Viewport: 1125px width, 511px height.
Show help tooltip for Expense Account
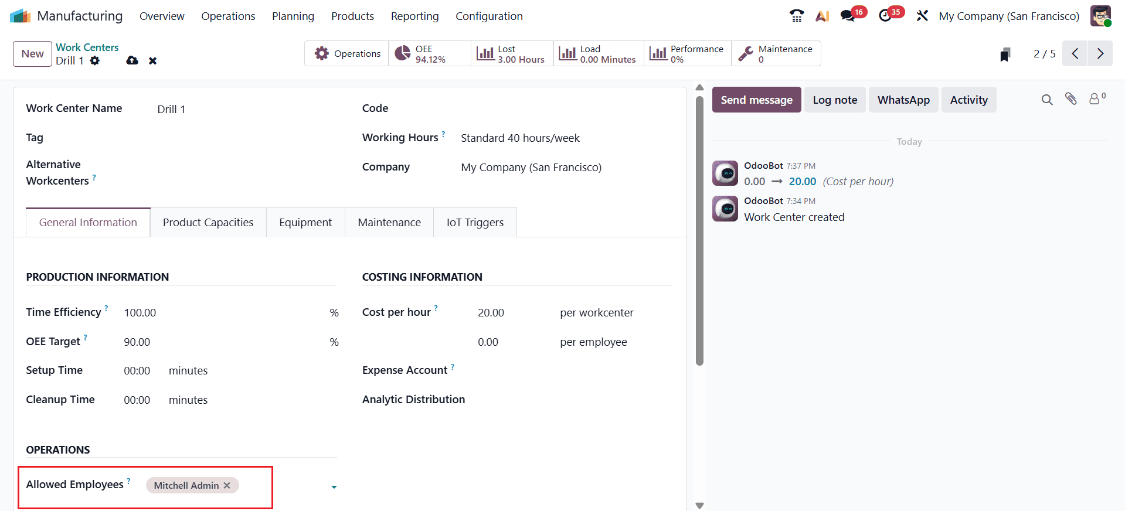pos(453,366)
